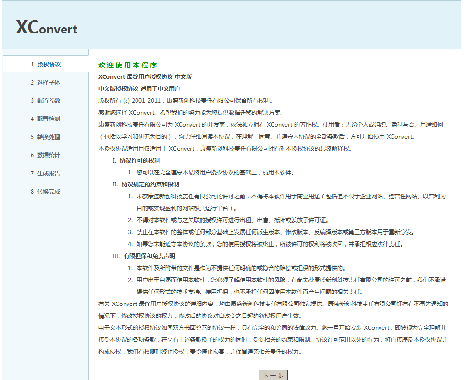The image size is (465, 380).
Task: Click the sentence starting 感谢您选择 XConvert
Action: pos(191,113)
